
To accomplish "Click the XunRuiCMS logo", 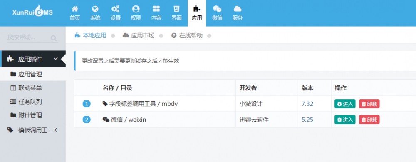I will click(x=32, y=12).
